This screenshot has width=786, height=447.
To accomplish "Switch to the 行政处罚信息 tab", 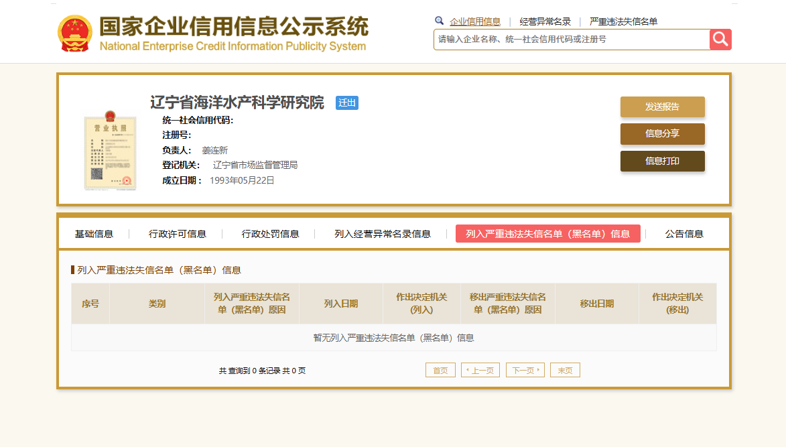I will pos(270,234).
